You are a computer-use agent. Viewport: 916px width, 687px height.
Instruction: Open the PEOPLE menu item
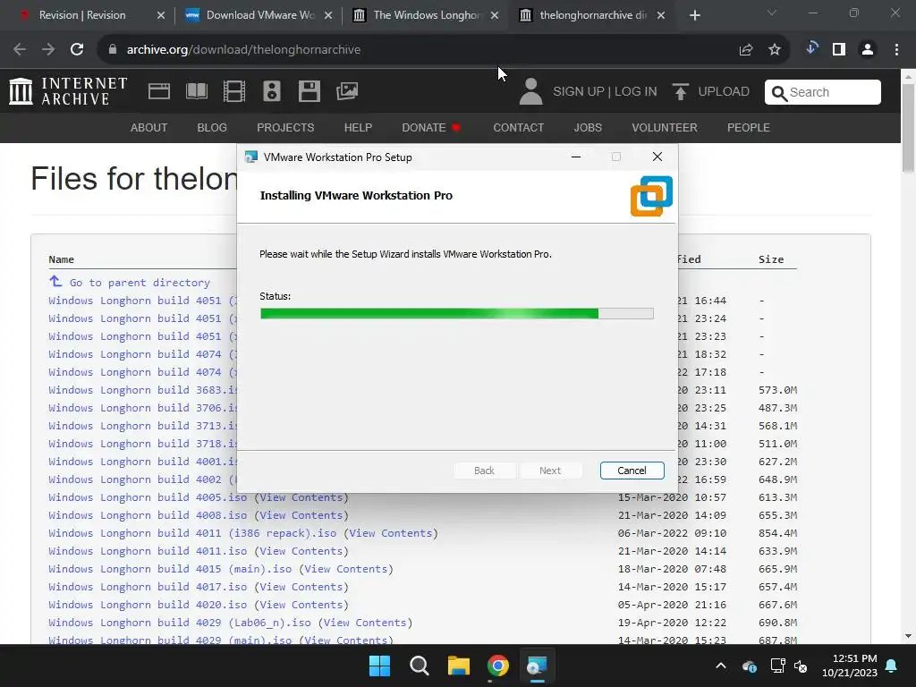(749, 127)
